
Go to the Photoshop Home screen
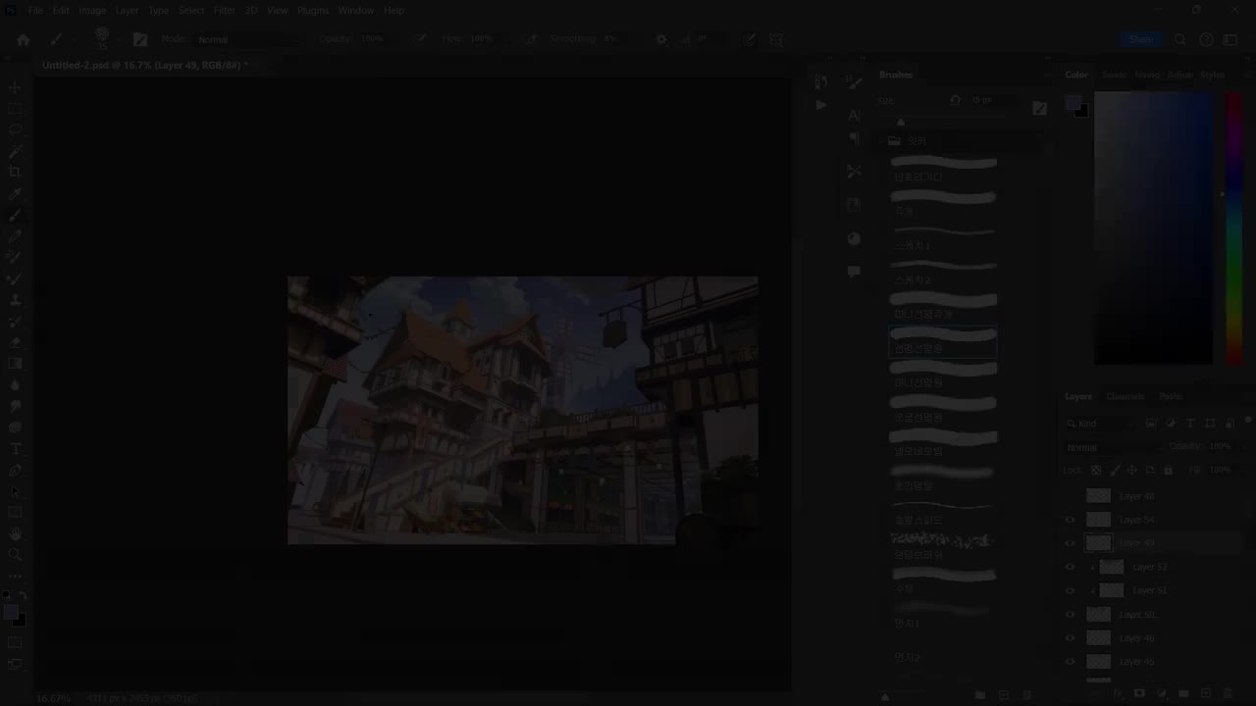pyautogui.click(x=24, y=39)
